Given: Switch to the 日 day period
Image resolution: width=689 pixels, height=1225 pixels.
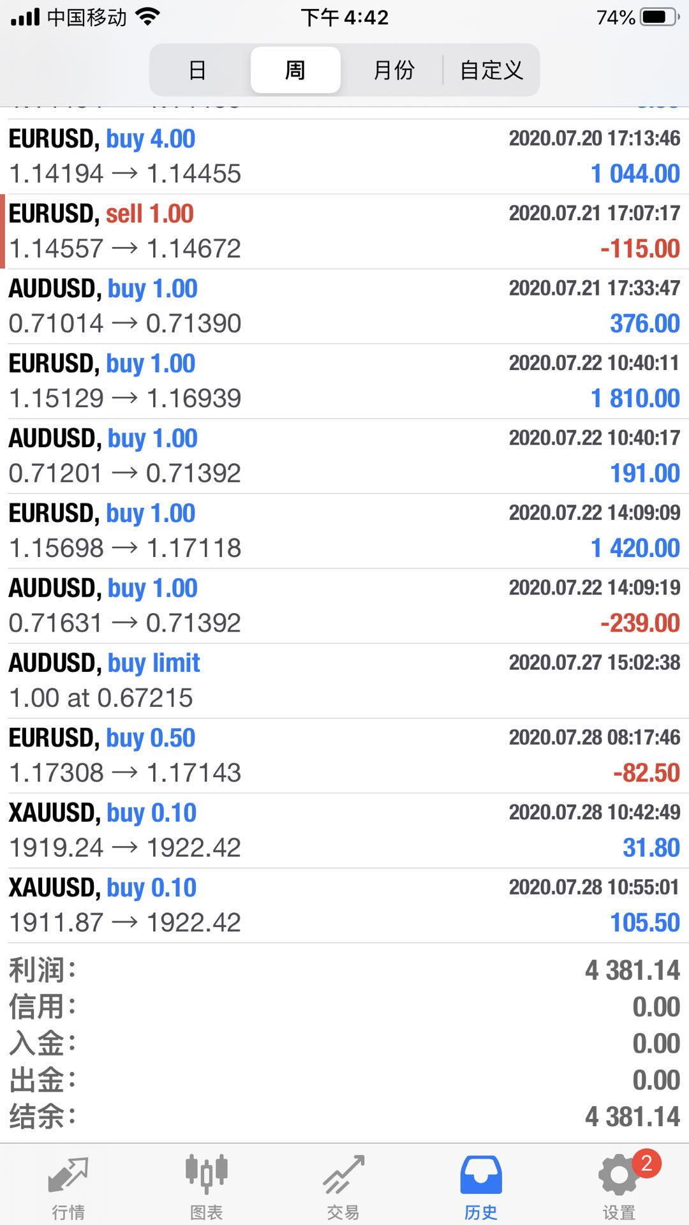Looking at the screenshot, I should [x=198, y=70].
